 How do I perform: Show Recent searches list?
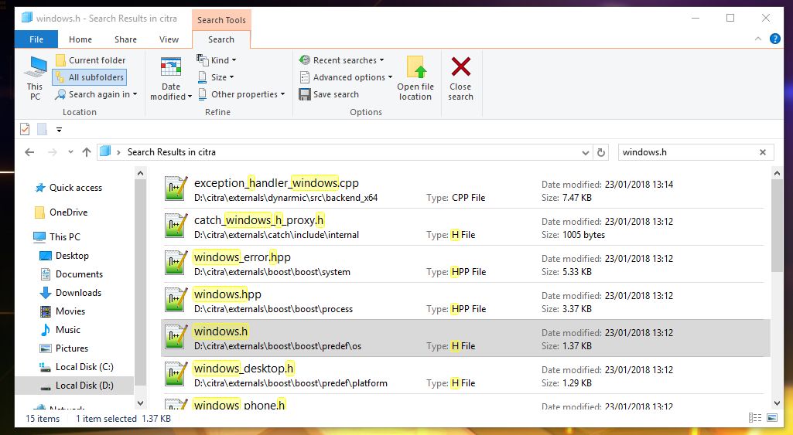click(x=341, y=60)
